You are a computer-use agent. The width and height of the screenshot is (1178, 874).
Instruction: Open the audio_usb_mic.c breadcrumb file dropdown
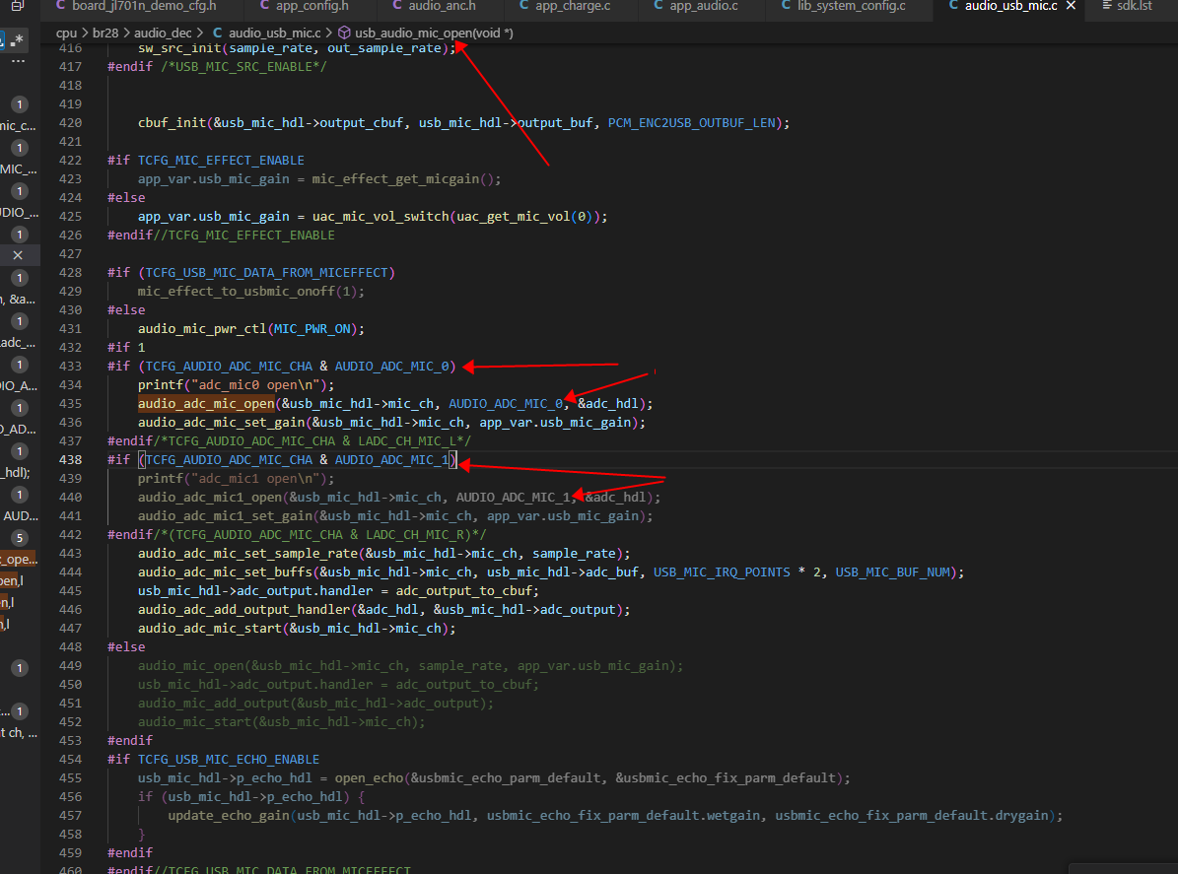(x=274, y=34)
